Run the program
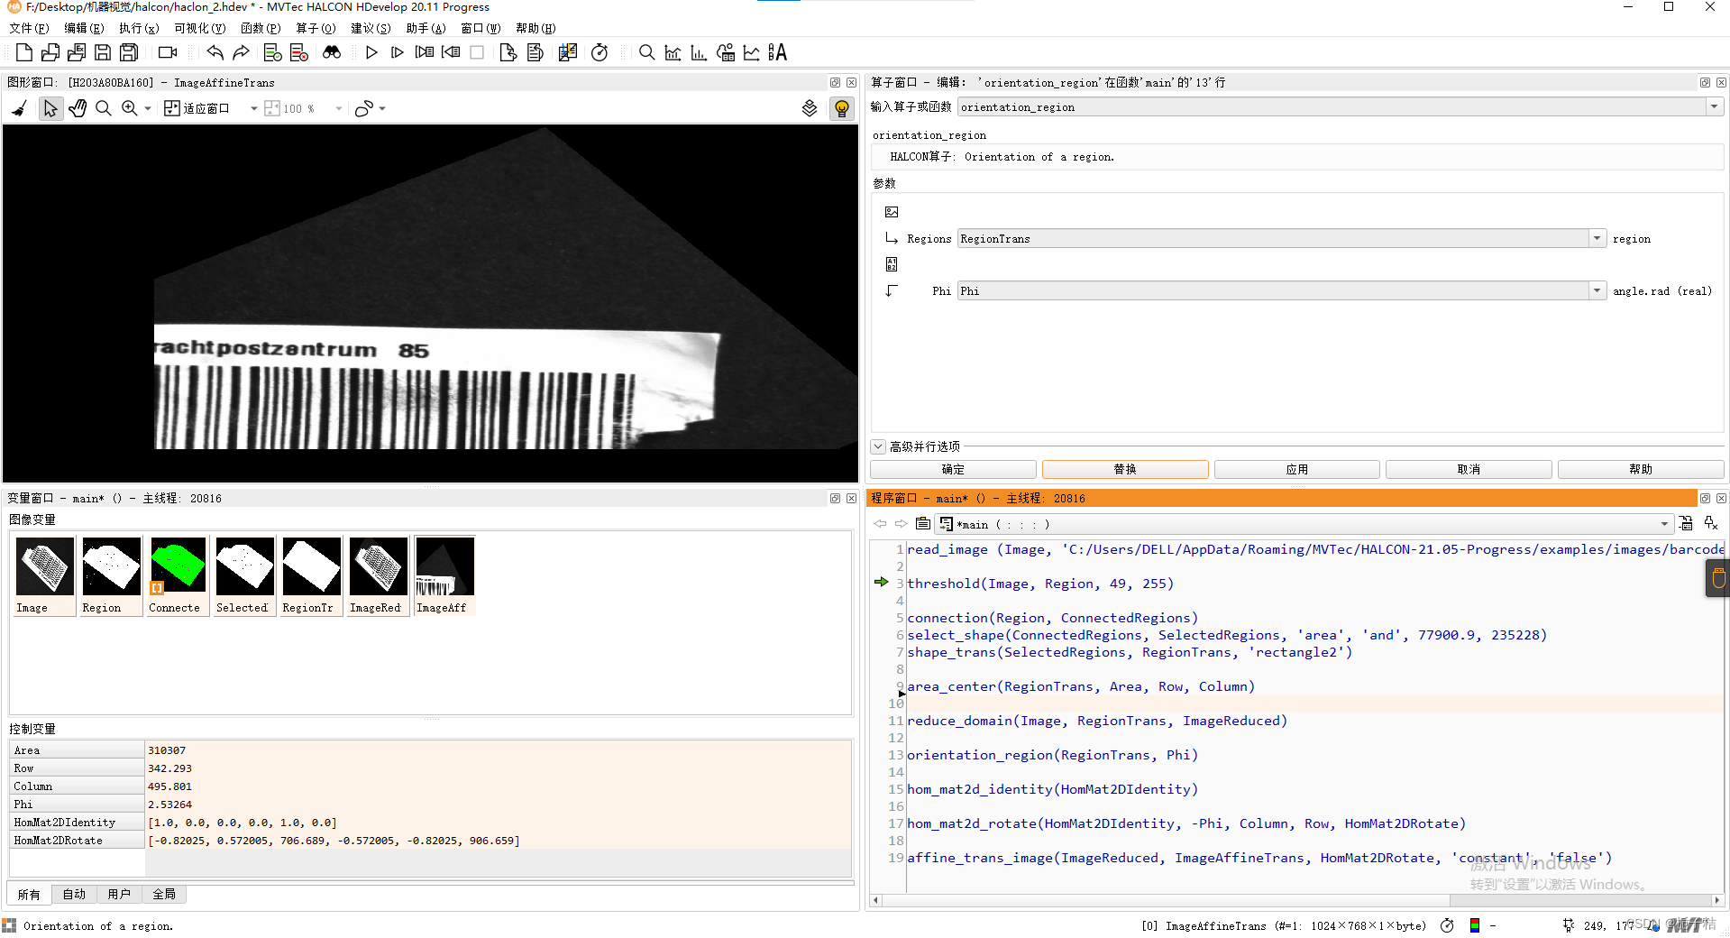 point(371,52)
